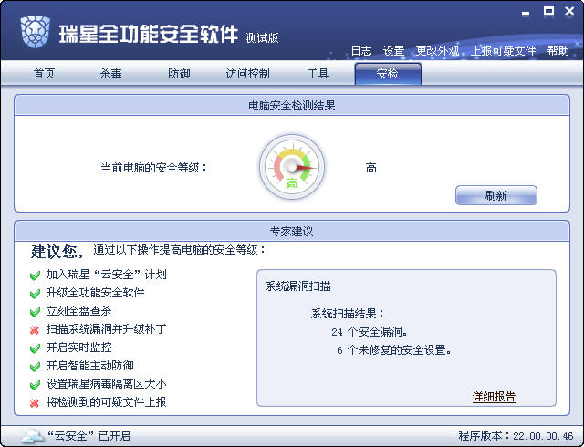Close the Rising security window
The width and height of the screenshot is (584, 447).
[x=569, y=11]
